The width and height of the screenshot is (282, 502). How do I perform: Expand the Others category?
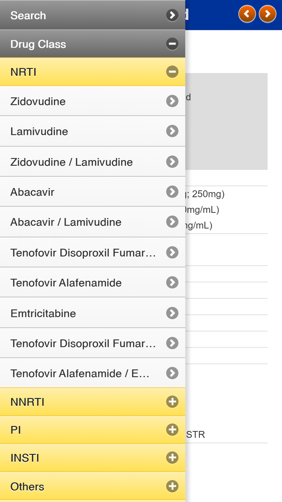[172, 486]
